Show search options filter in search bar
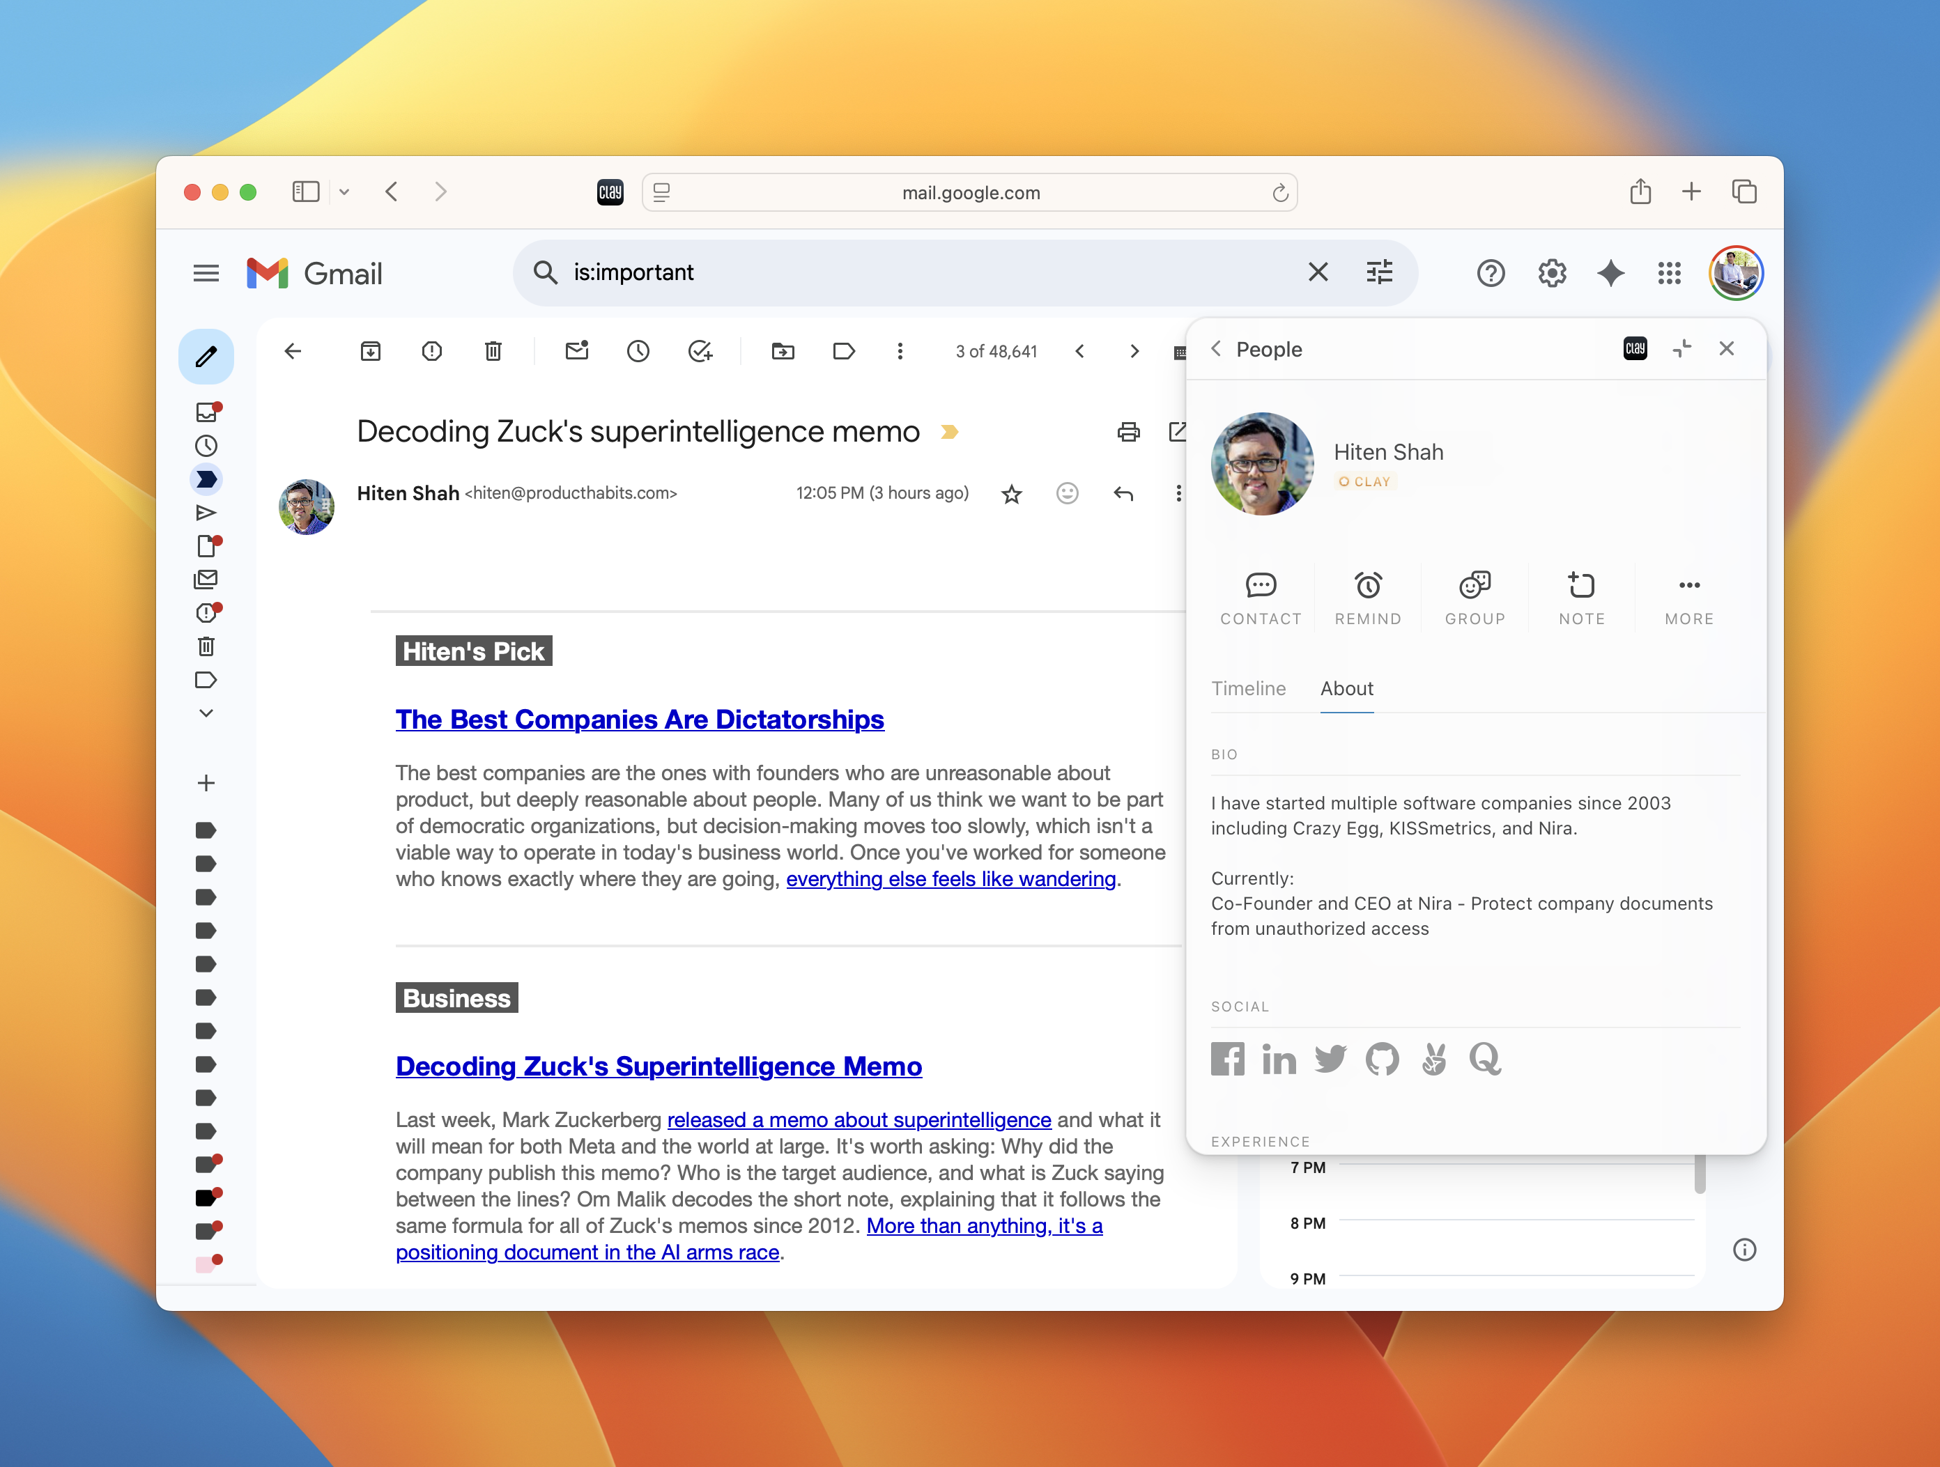1940x1467 pixels. tap(1379, 272)
